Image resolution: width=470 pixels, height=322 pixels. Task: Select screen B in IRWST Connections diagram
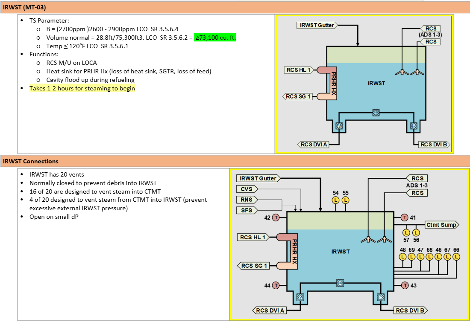tap(381, 297)
